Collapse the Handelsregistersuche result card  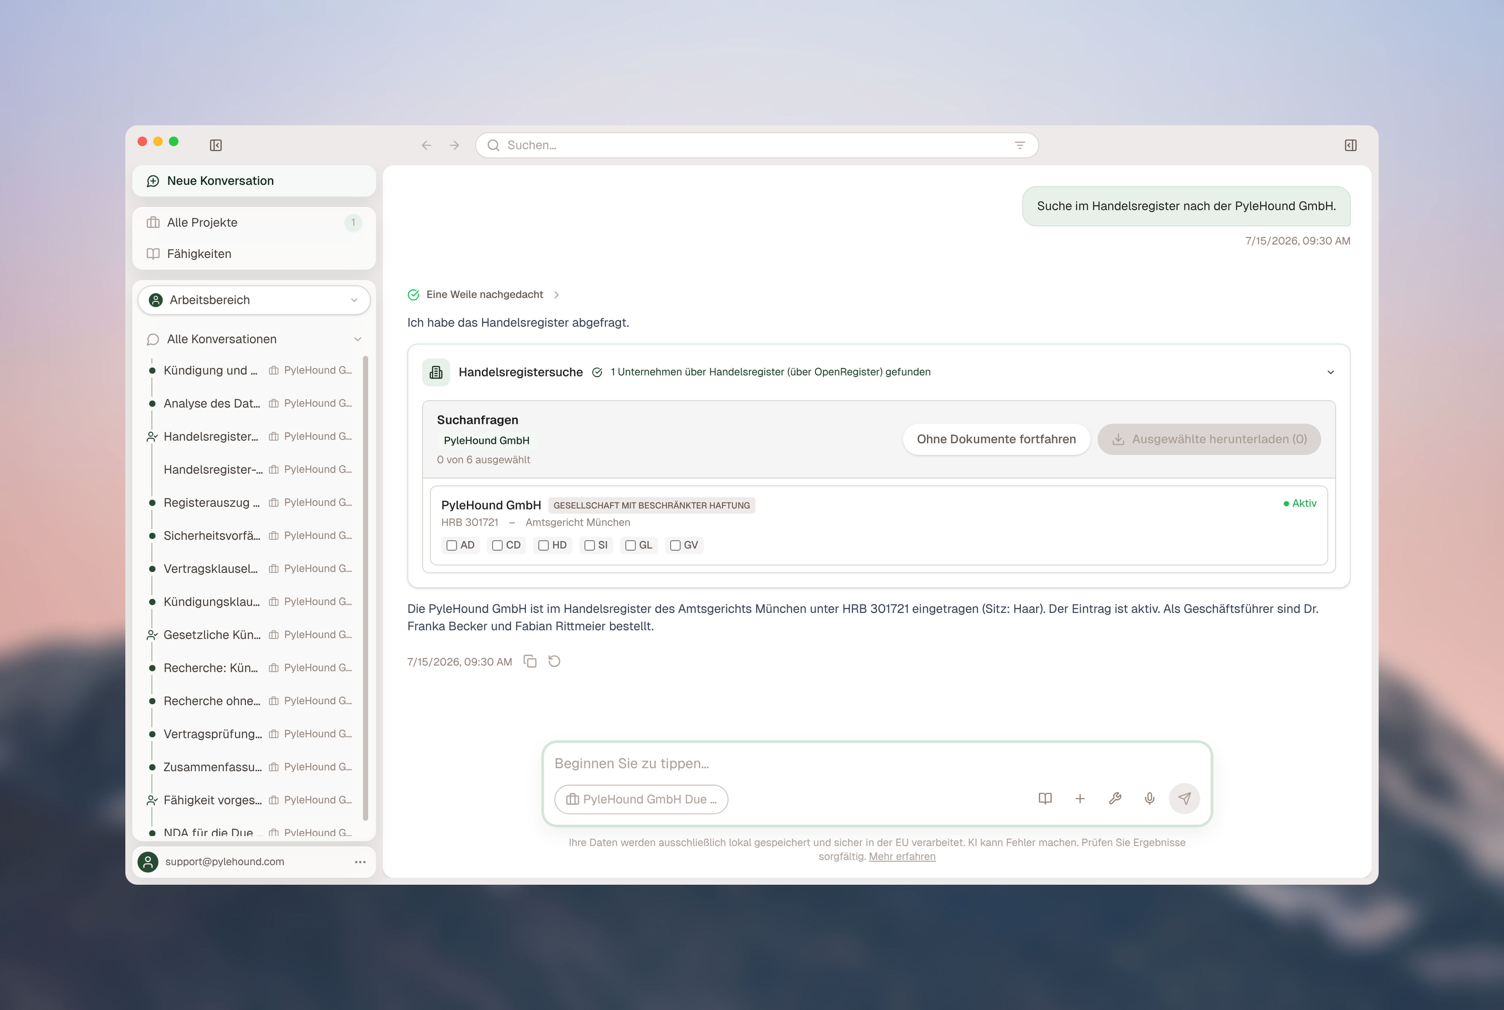click(x=1330, y=372)
